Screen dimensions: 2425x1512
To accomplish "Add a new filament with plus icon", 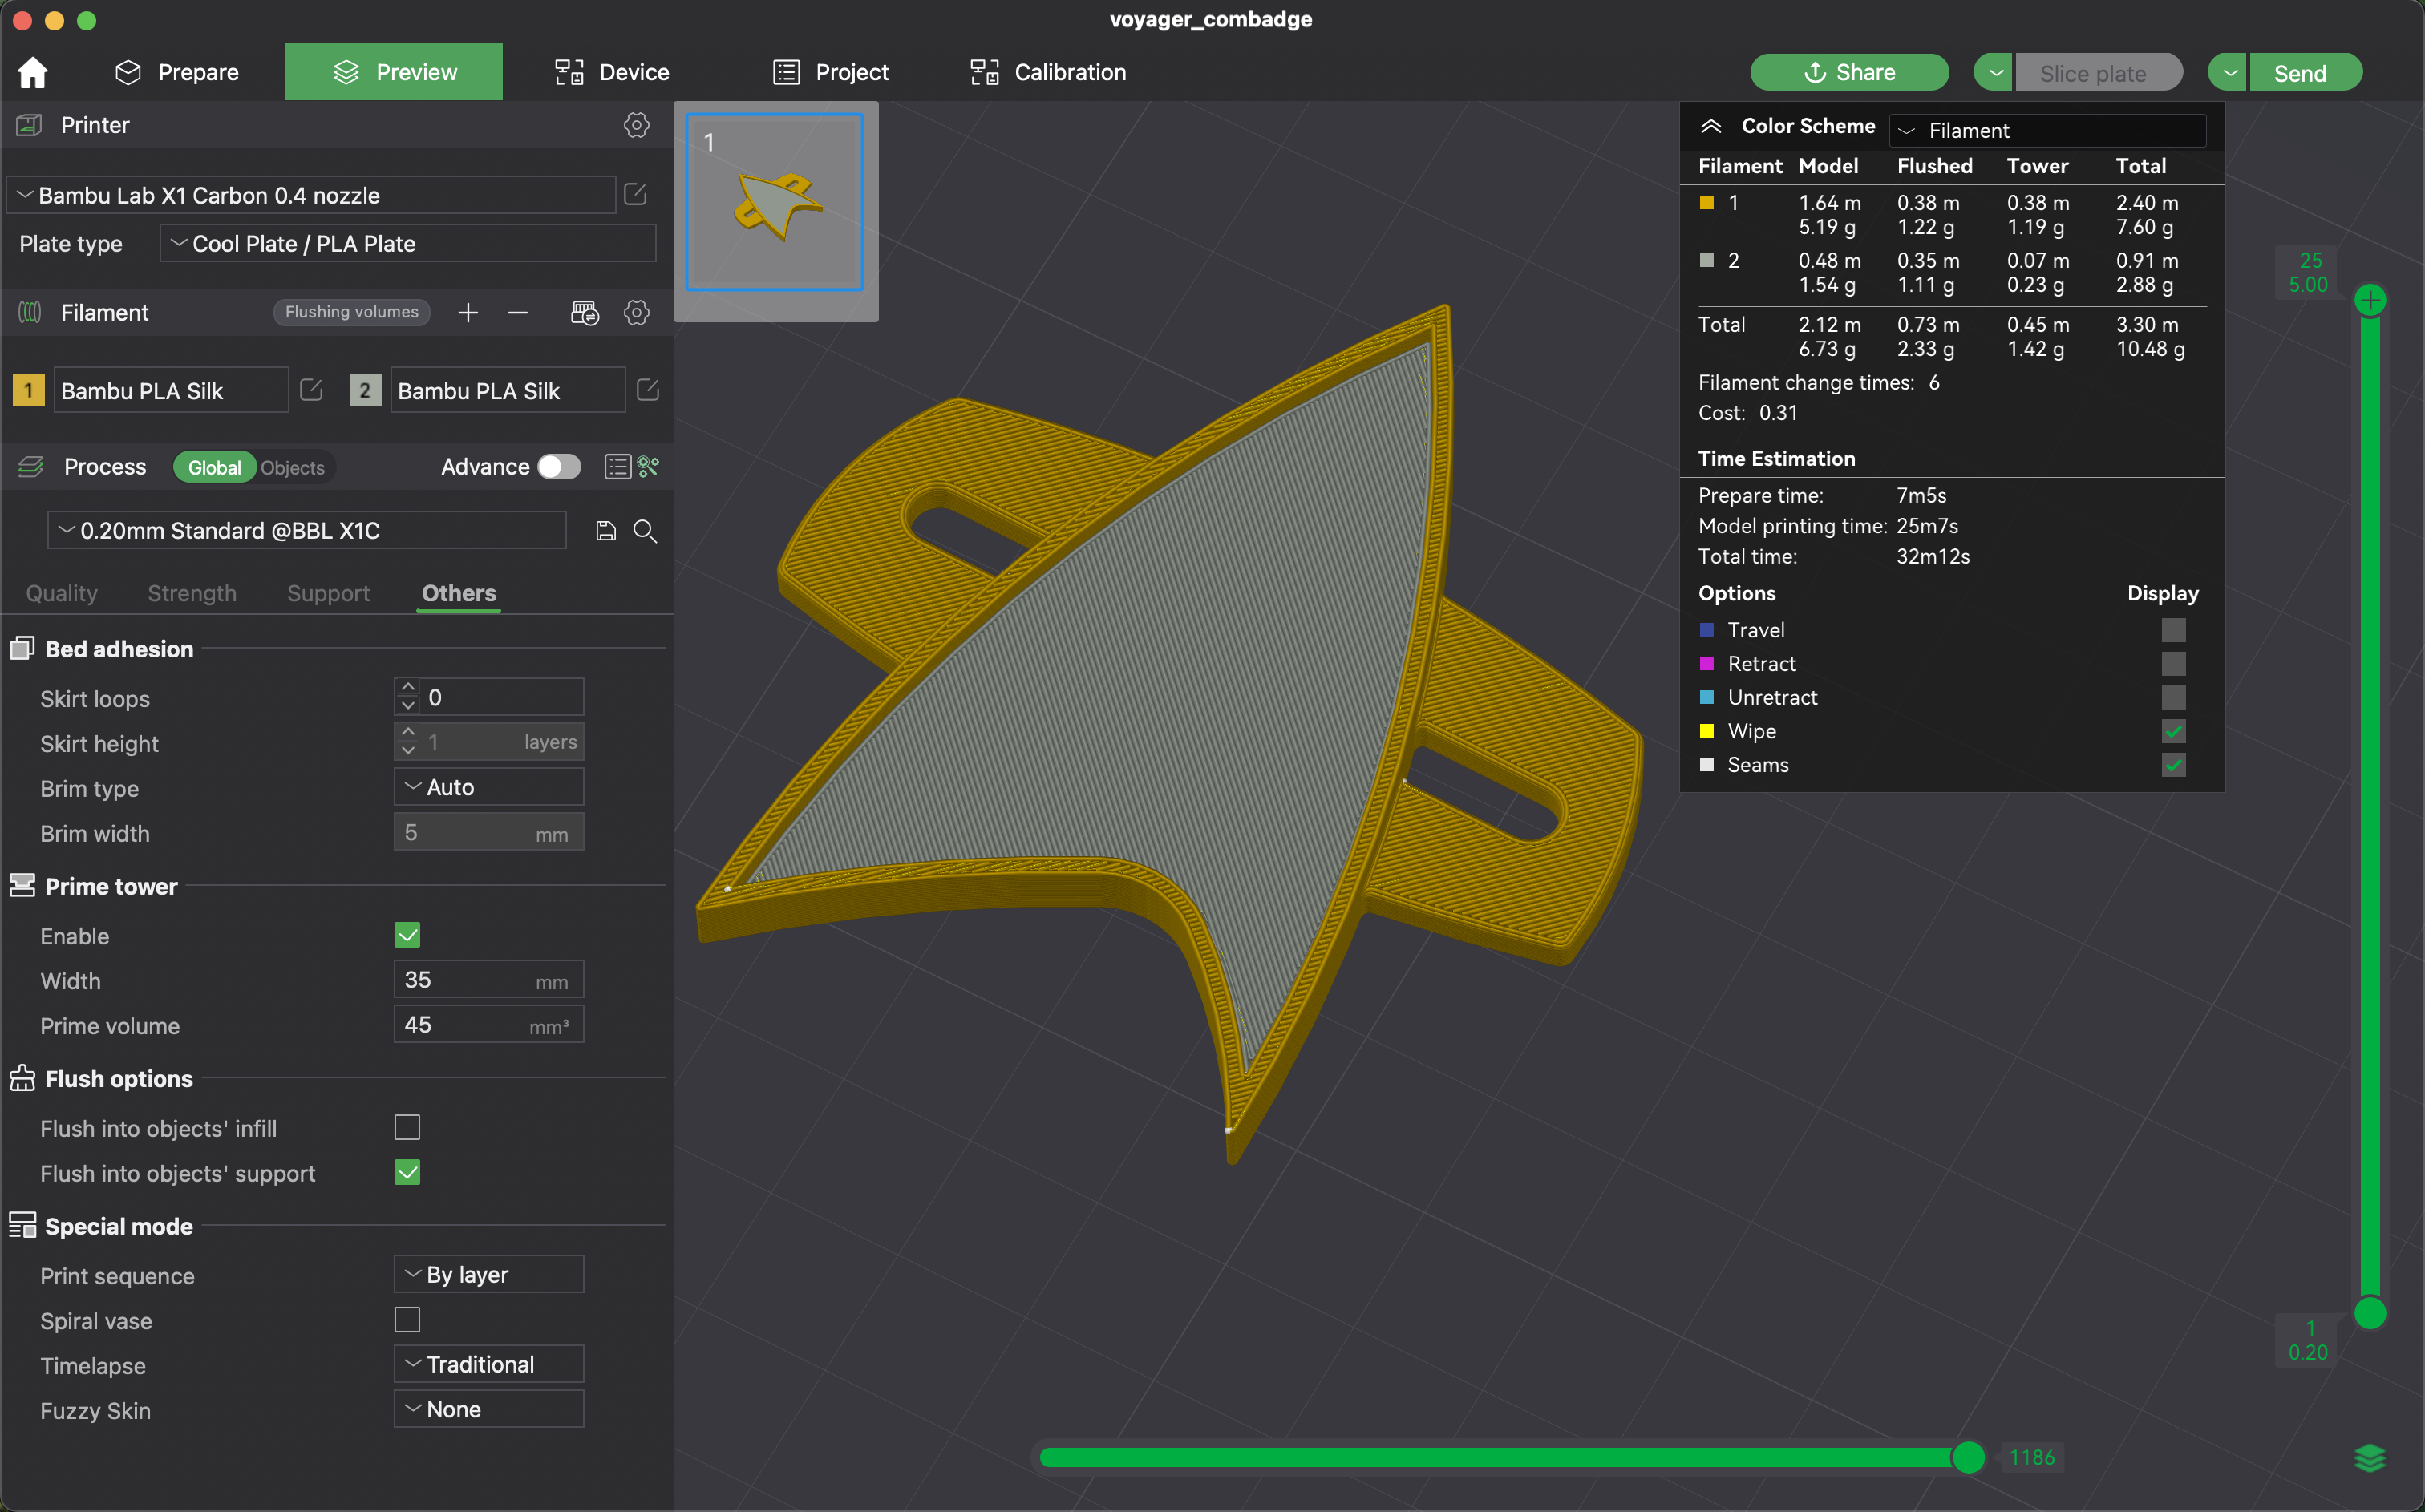I will coord(467,313).
